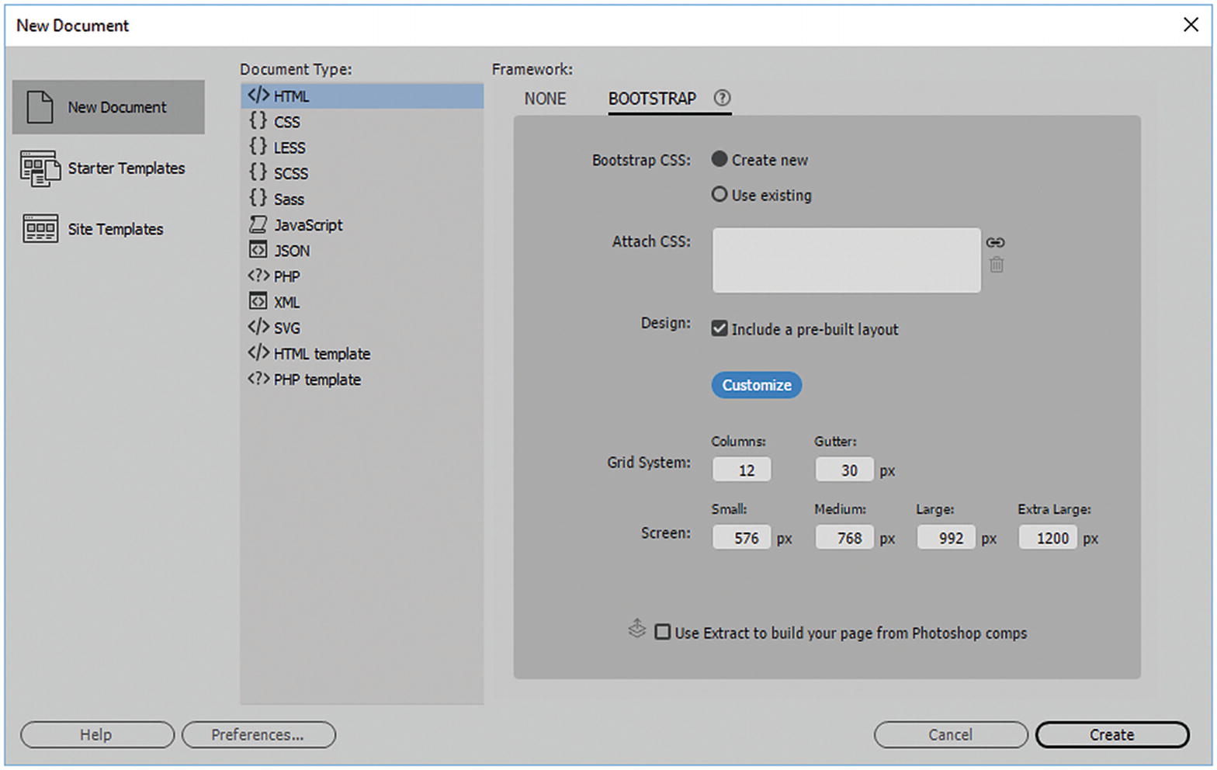Click the trash icon beside Attach CSS
Viewport: 1217px width, 770px height.
pyautogui.click(x=997, y=265)
